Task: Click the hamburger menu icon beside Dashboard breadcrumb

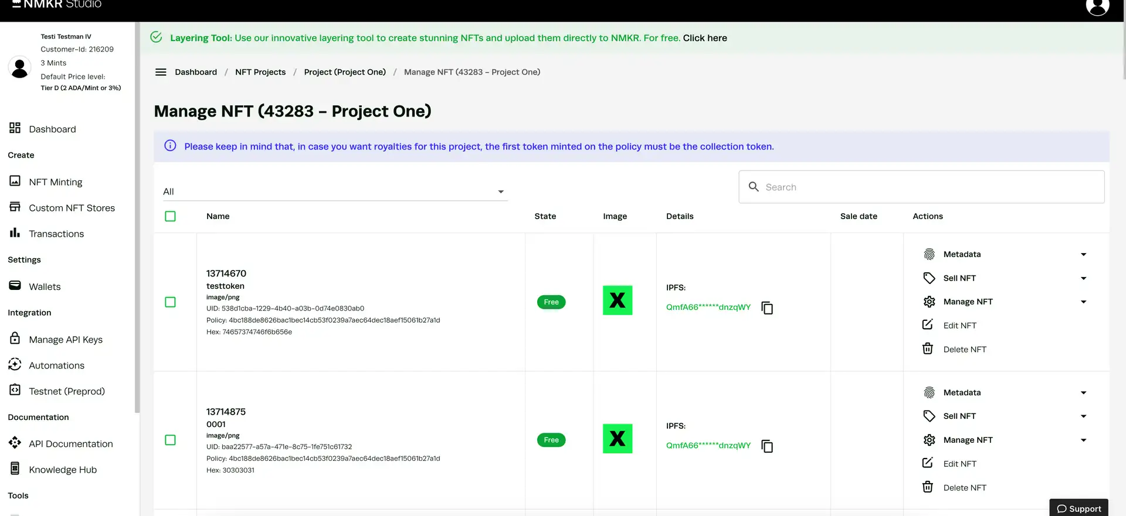Action: 160,72
